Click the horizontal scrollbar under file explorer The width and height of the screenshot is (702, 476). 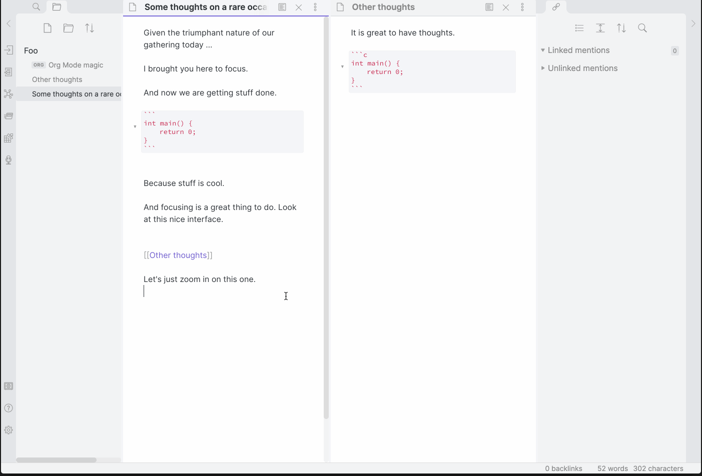(57, 459)
